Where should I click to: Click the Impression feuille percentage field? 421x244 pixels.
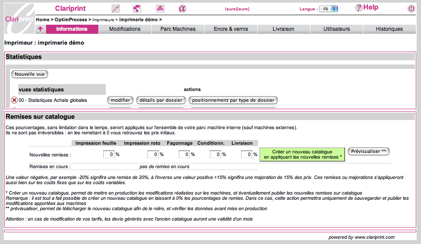tap(109, 154)
